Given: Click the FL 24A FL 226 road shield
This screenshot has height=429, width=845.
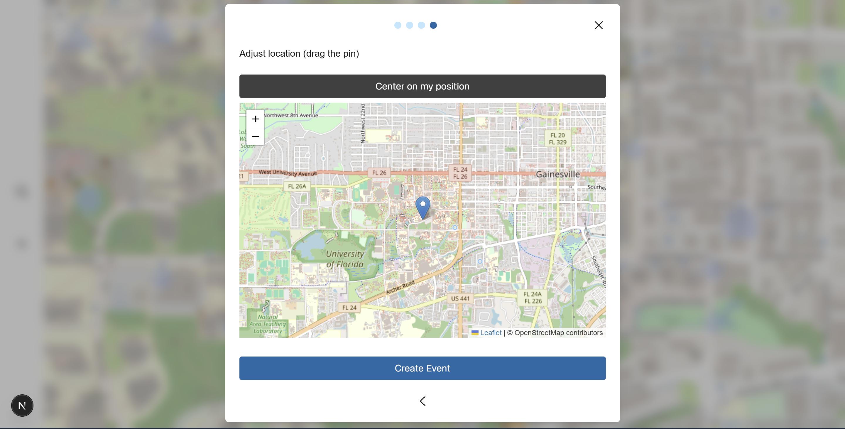Looking at the screenshot, I should click(532, 298).
